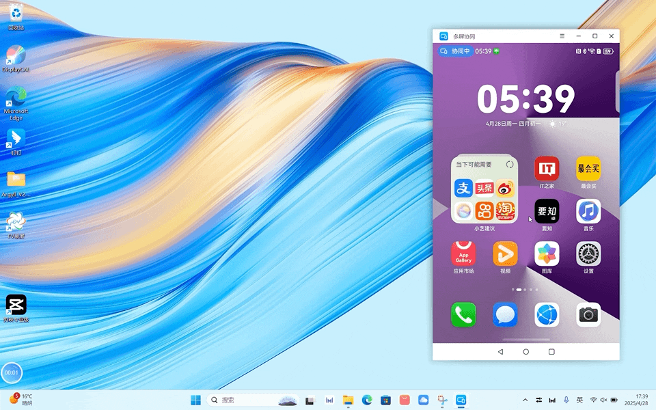656x410 pixels.
Task: Launch the 最会买 shopping app
Action: (588, 169)
